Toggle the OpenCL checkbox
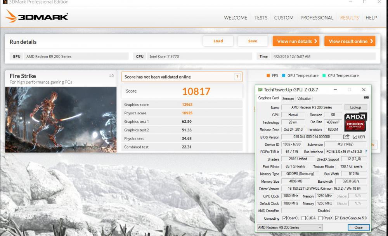388x236 pixels. pyautogui.click(x=285, y=218)
